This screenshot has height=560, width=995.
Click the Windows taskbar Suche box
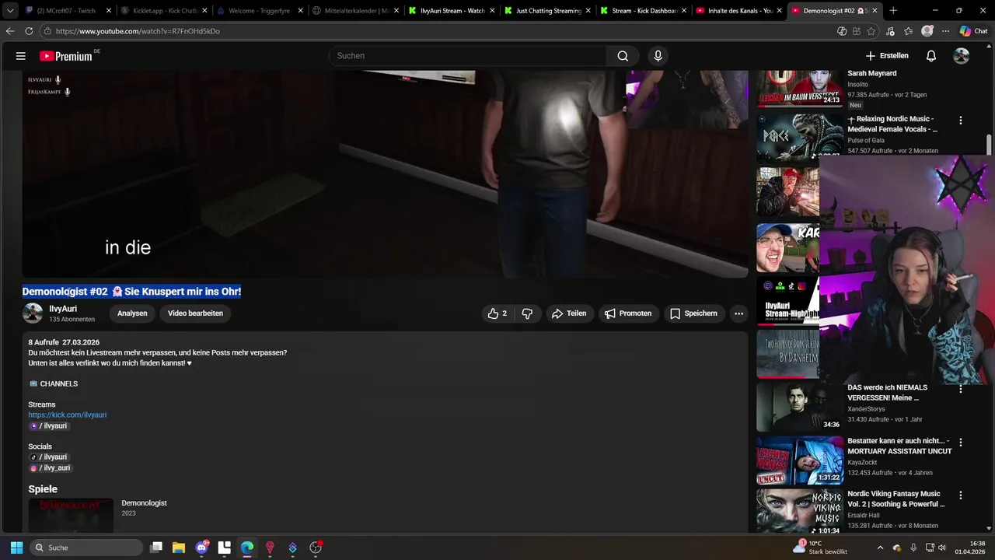point(86,548)
